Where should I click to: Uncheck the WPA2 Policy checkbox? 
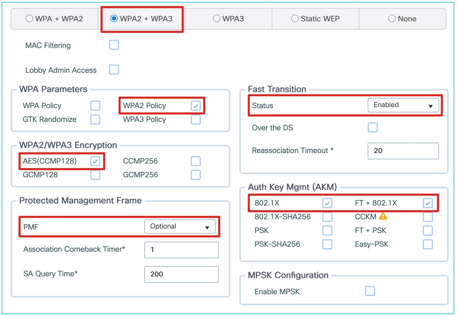pos(196,106)
